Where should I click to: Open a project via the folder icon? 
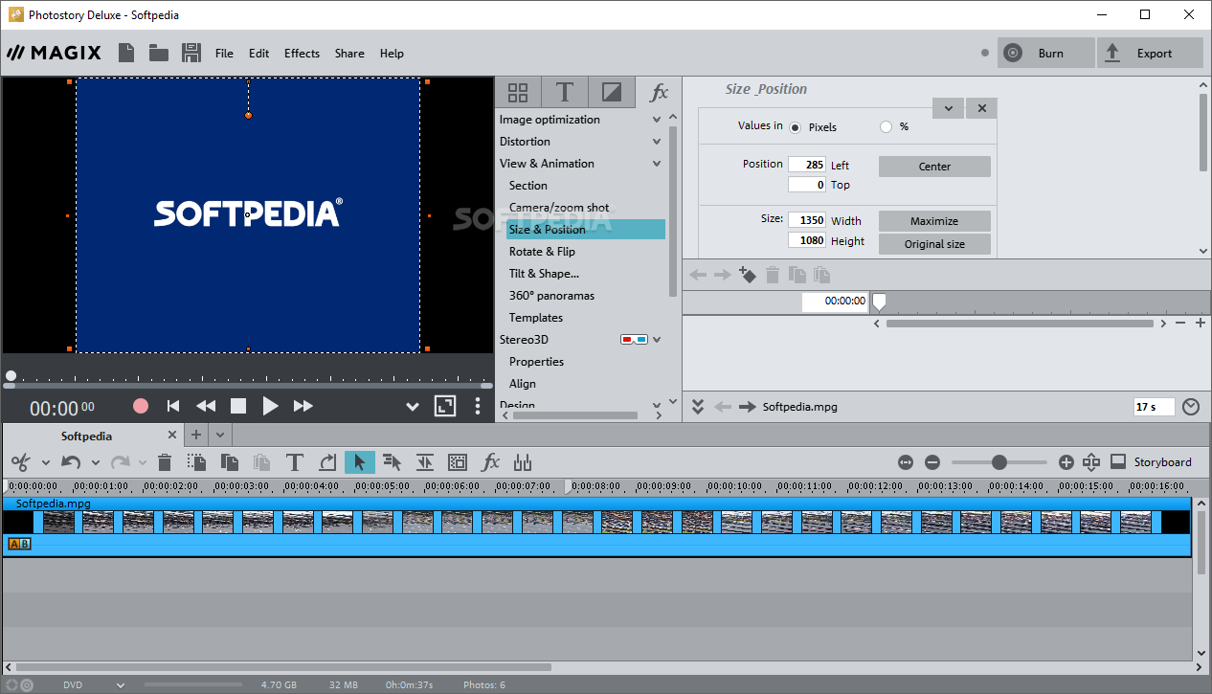159,53
